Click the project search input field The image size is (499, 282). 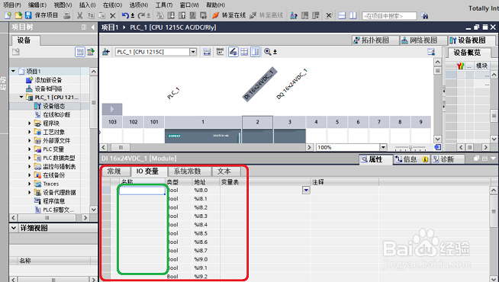coord(389,15)
